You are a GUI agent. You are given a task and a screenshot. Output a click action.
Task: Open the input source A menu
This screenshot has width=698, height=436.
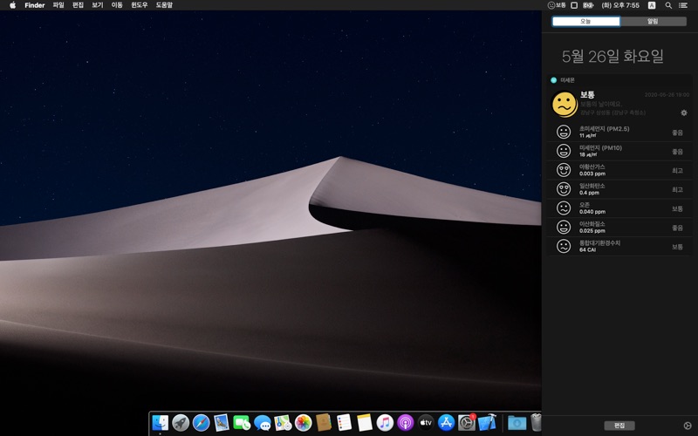[x=652, y=5]
